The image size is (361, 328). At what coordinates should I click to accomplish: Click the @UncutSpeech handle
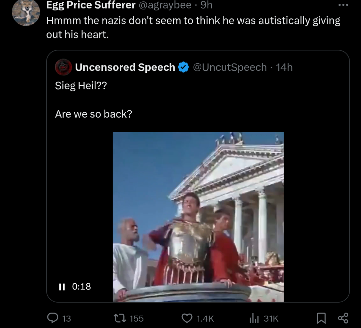[x=230, y=67]
